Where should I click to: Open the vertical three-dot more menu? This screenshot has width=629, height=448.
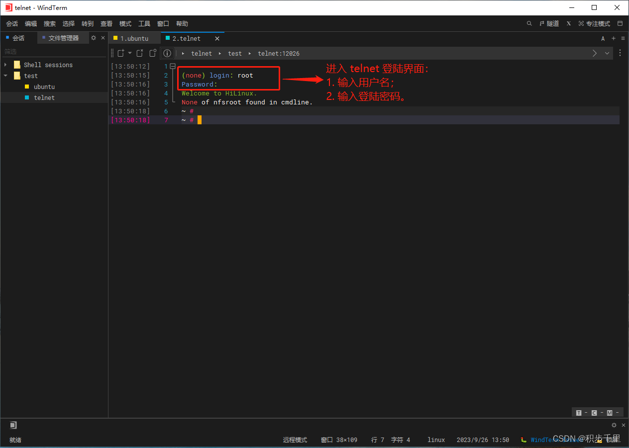(620, 53)
